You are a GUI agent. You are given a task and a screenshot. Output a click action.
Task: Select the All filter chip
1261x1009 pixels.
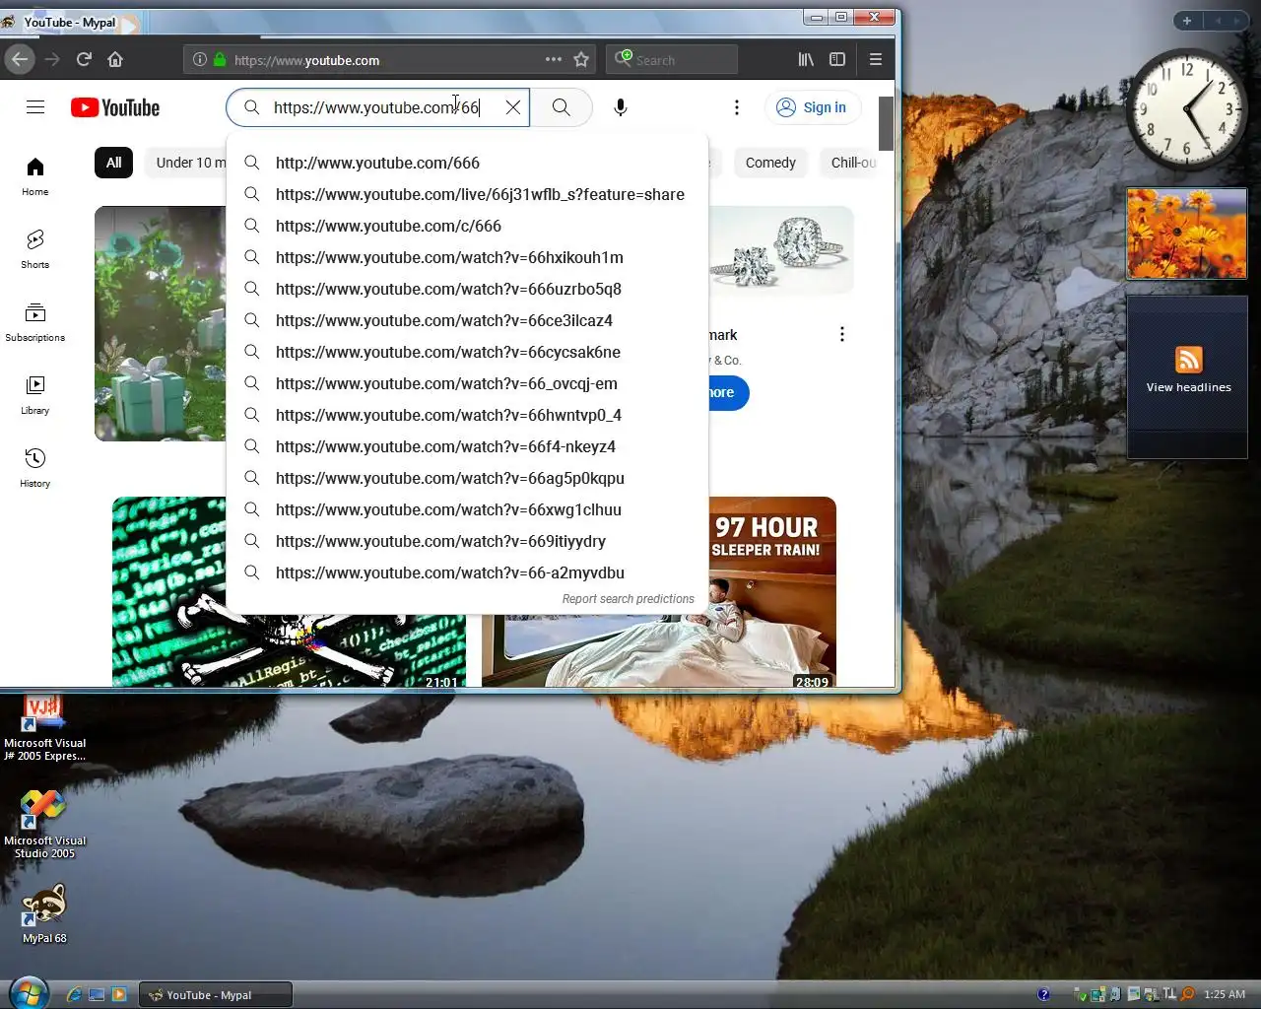[114, 163]
